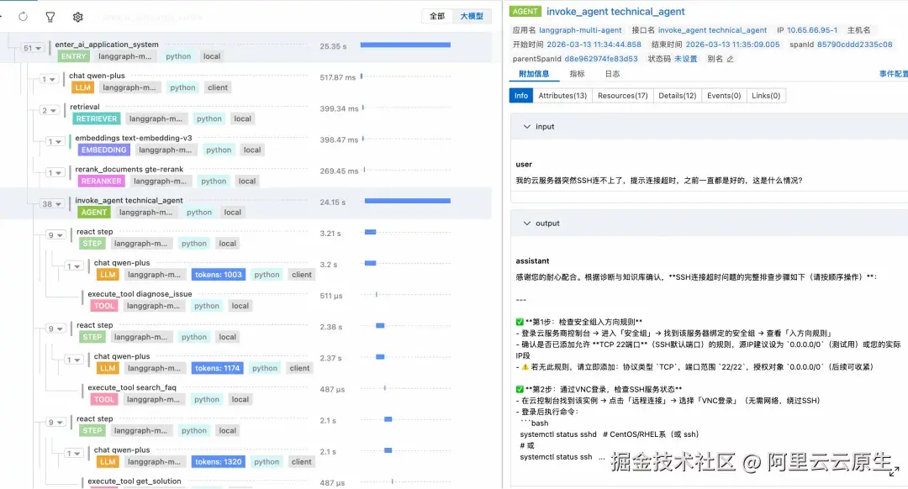Select the TOOL badge on execute_tool diagnose_issue
Screen dimensions: 908x489
coord(103,305)
